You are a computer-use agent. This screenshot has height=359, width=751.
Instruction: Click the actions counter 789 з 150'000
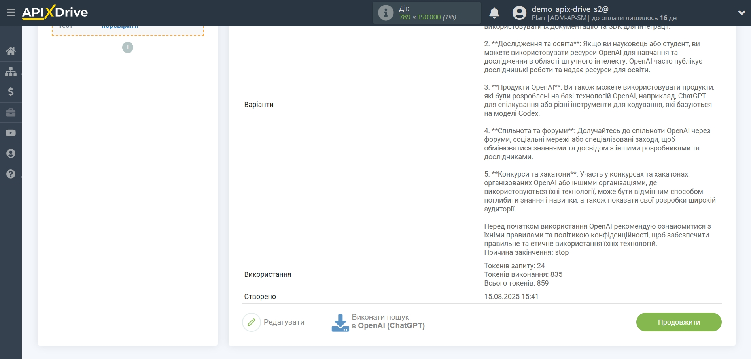428,17
